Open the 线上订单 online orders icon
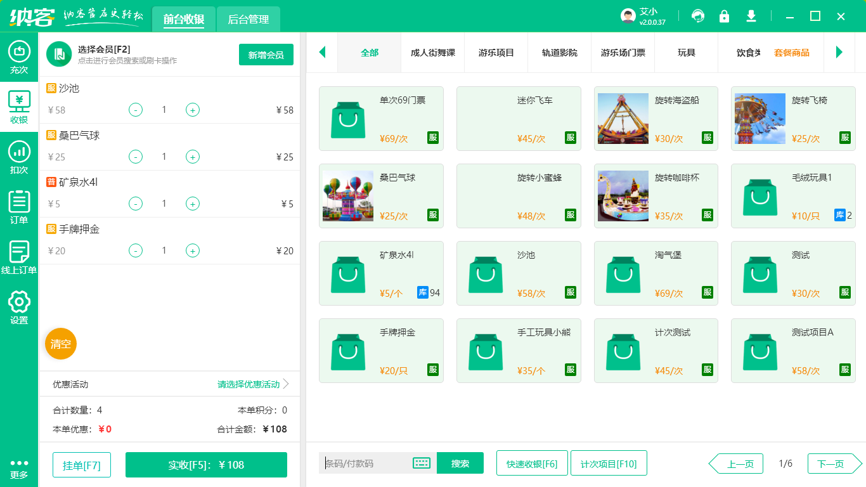Image resolution: width=866 pixels, height=487 pixels. pyautogui.click(x=18, y=254)
